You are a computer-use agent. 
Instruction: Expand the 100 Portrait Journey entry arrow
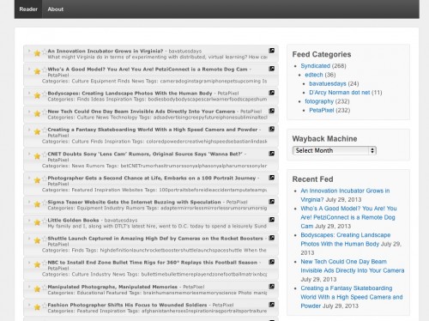pyautogui.click(x=29, y=178)
